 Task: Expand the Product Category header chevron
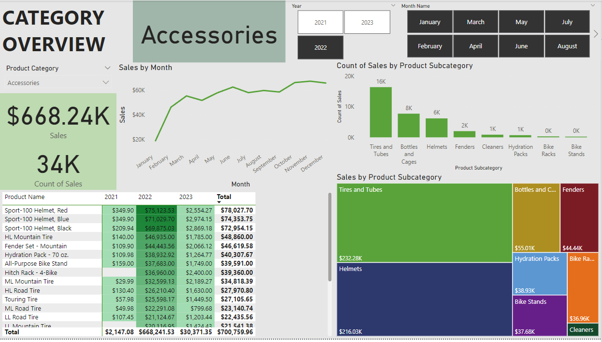click(106, 68)
